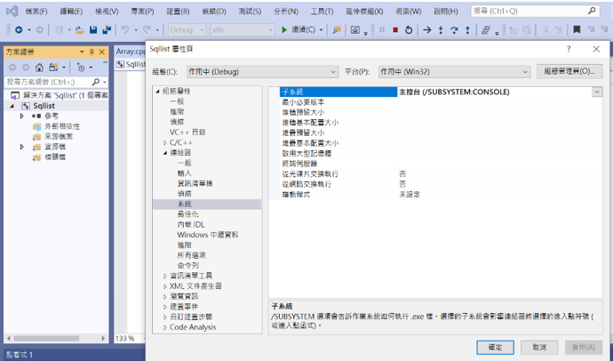This screenshot has width=613, height=361.
Task: Click the 組態管理員(O)... button
Action: click(x=569, y=71)
